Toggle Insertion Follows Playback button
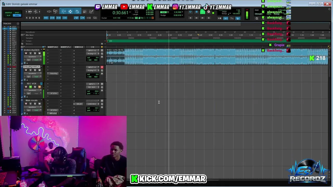 (65, 18)
